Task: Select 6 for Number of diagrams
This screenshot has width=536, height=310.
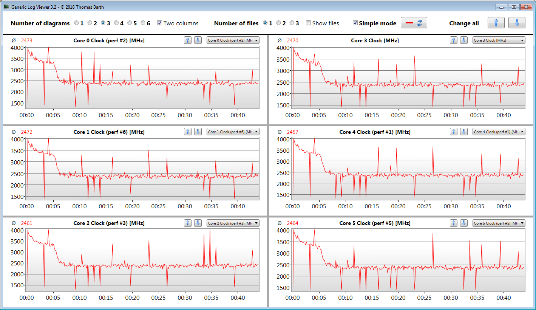Action: 143,23
